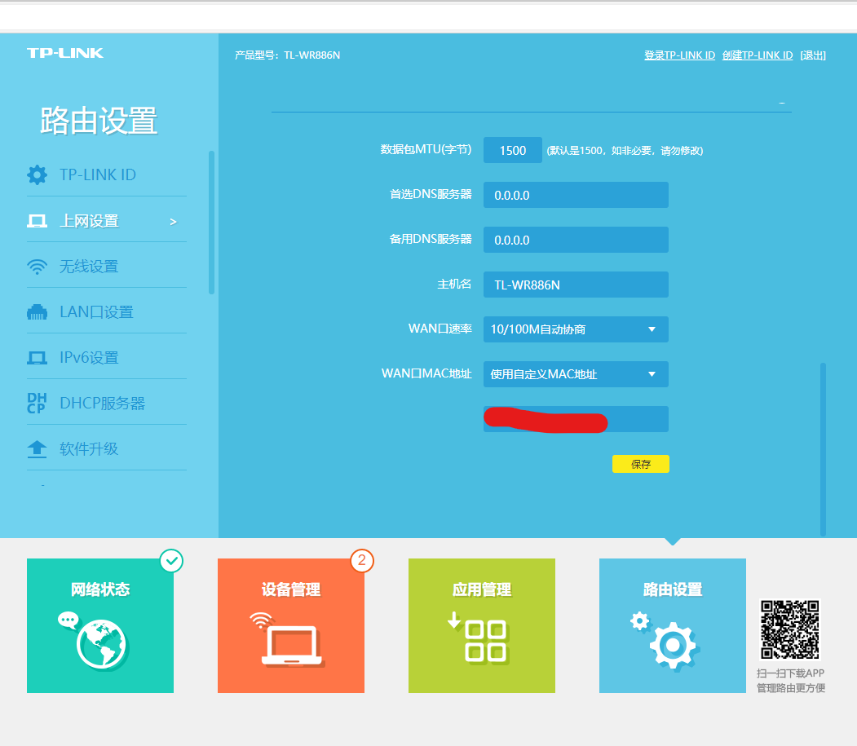Go to LAN口设置 menu item

tap(107, 312)
